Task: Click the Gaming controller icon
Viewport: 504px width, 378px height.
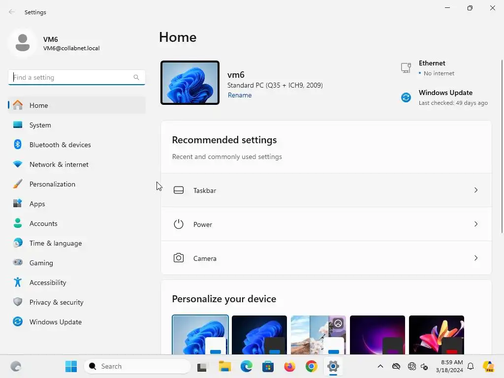Action: [18, 262]
